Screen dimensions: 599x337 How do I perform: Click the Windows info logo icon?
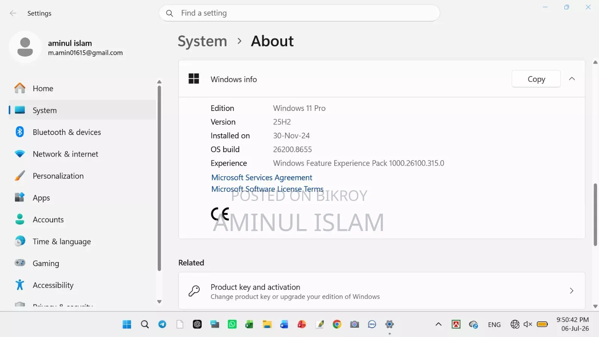pos(194,79)
